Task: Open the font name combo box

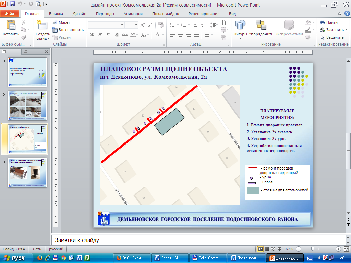Action: point(106,25)
